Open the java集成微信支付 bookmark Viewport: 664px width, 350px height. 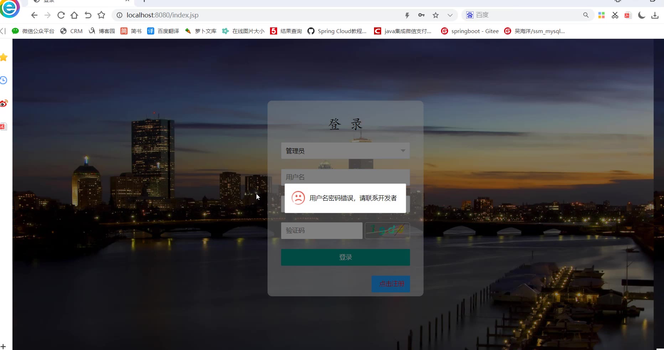(x=403, y=31)
